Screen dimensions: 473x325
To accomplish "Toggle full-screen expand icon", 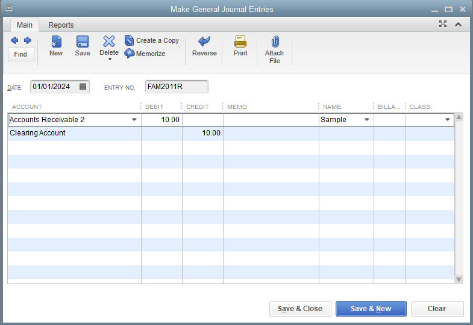I will tap(443, 24).
